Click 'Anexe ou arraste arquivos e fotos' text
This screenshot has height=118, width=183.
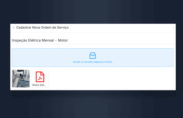93,62
